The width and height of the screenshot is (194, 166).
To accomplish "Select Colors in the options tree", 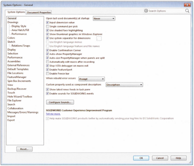I will click(11, 38).
